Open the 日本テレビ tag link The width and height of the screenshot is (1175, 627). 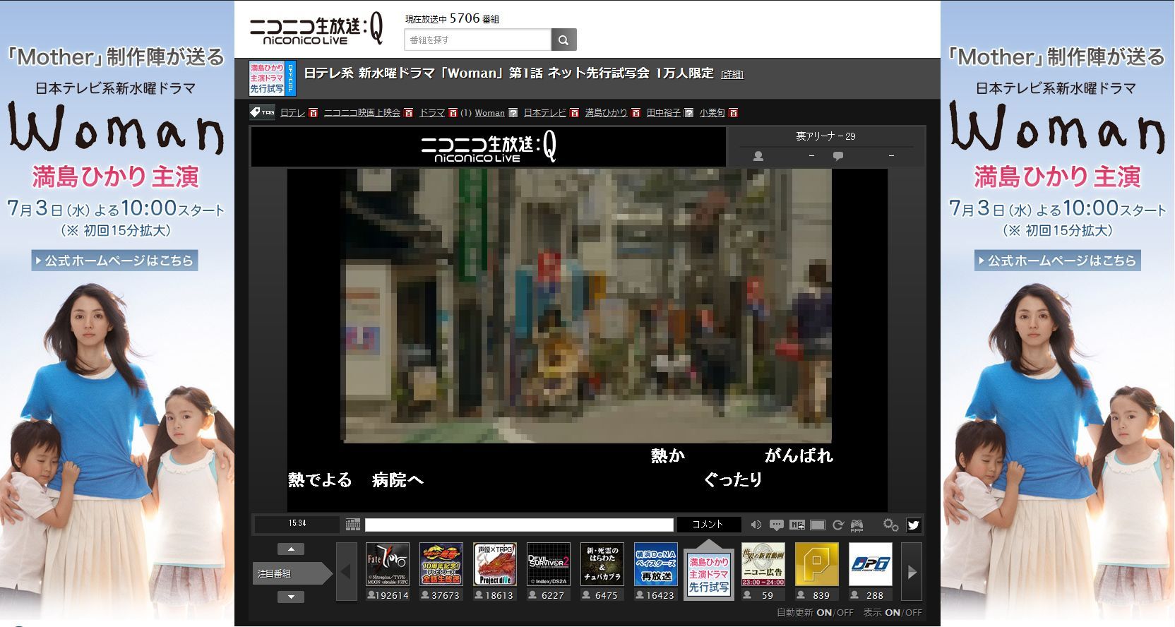click(545, 113)
